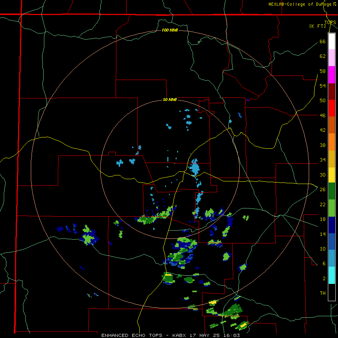Click the 50 value on the legend scale
Image resolution: width=338 pixels, height=338 pixels.
pos(323,100)
